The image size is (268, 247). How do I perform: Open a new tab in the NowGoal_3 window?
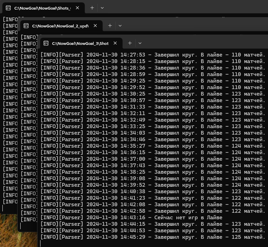click(130, 43)
